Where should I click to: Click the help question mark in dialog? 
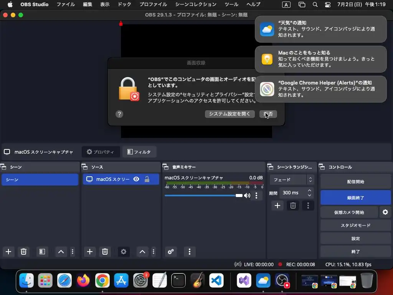pos(119,114)
